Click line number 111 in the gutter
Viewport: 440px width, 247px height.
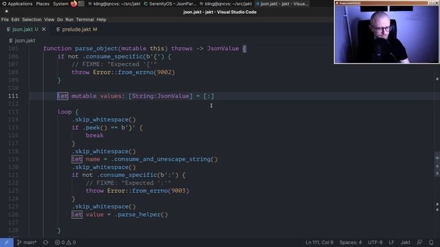click(x=13, y=96)
